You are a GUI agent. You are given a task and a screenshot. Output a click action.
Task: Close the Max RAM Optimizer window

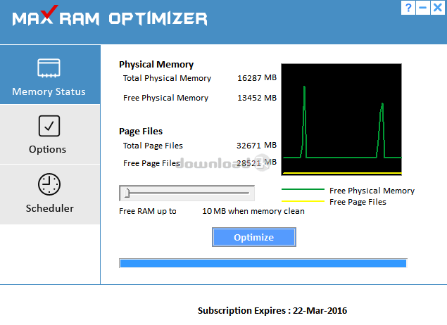point(438,8)
